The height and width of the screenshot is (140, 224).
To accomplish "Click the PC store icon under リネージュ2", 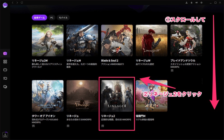I will [x=102, y=126].
